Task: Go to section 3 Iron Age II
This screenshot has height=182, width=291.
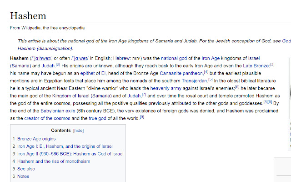Action: (70, 154)
